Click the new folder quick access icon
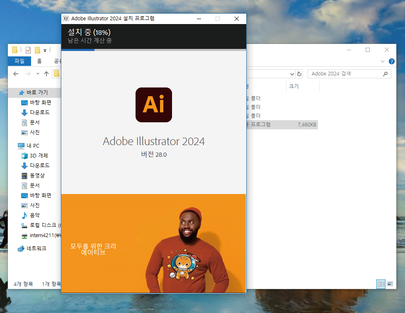405x313 pixels. tap(38, 50)
